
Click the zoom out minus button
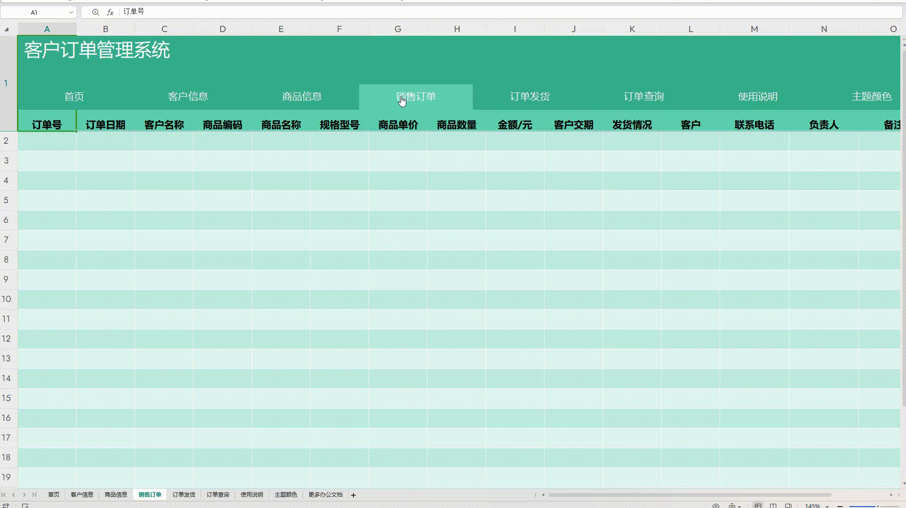tap(840, 506)
